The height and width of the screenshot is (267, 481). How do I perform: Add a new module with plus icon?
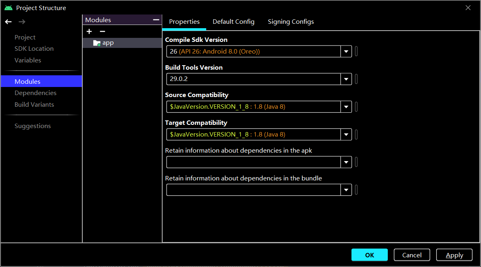click(x=89, y=31)
